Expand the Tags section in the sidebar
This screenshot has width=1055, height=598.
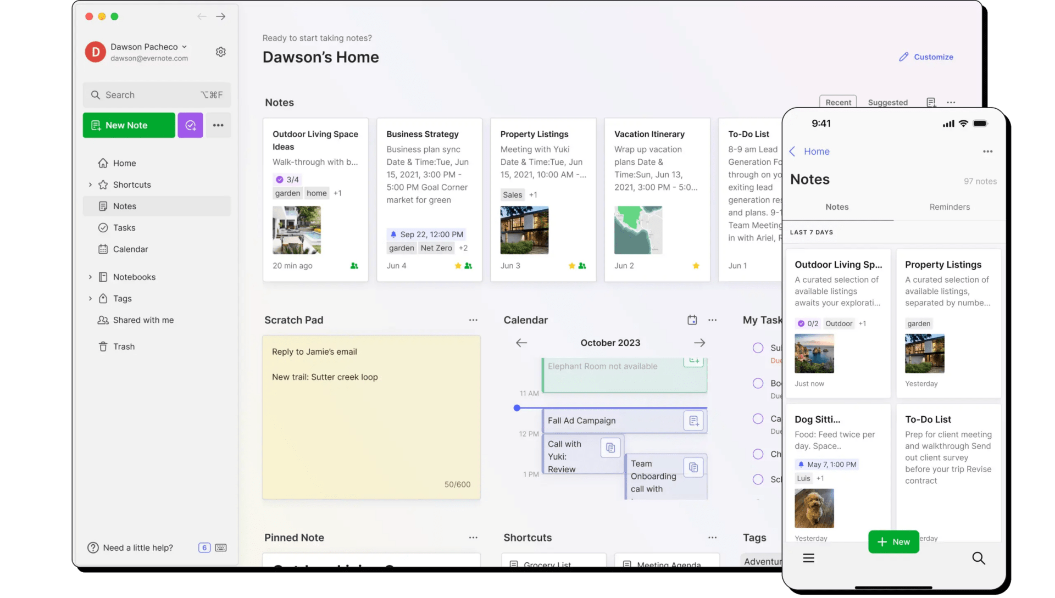click(91, 298)
